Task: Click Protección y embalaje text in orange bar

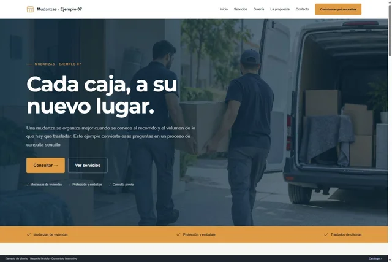Action: (x=199, y=235)
